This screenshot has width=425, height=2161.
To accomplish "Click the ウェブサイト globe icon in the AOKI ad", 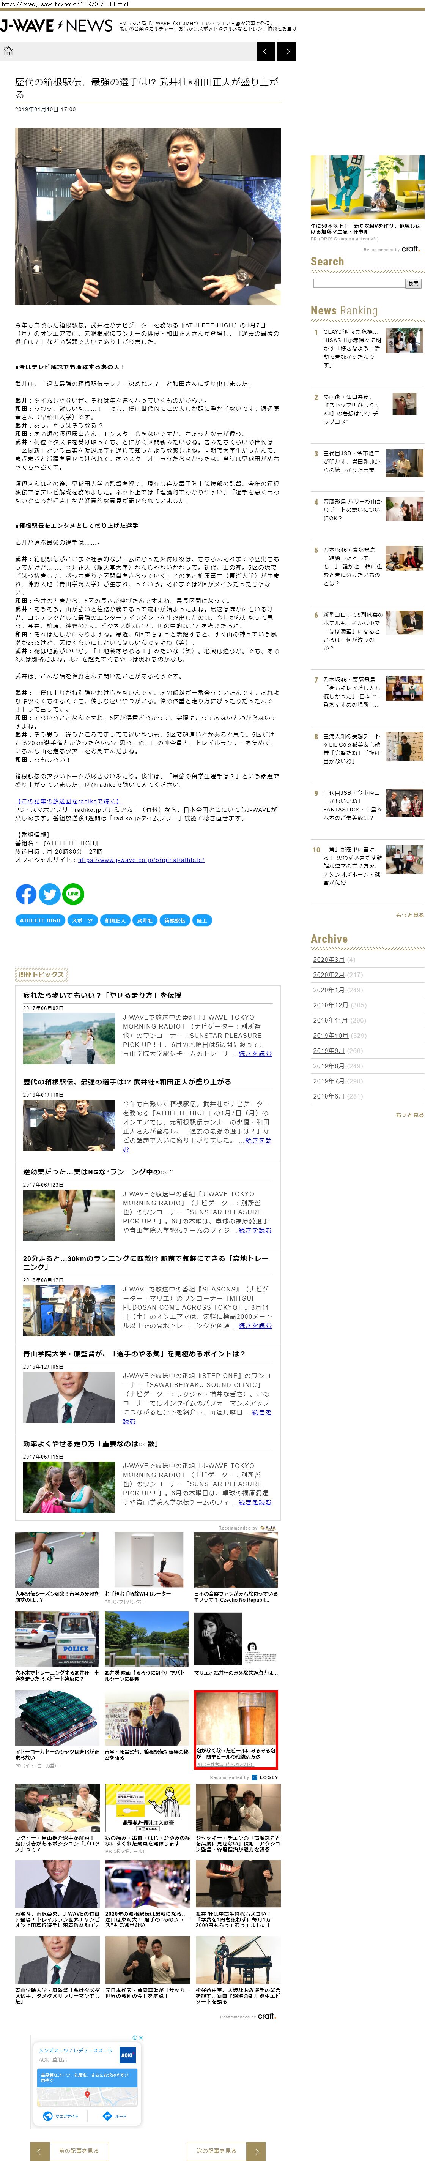I will 48,2116.
